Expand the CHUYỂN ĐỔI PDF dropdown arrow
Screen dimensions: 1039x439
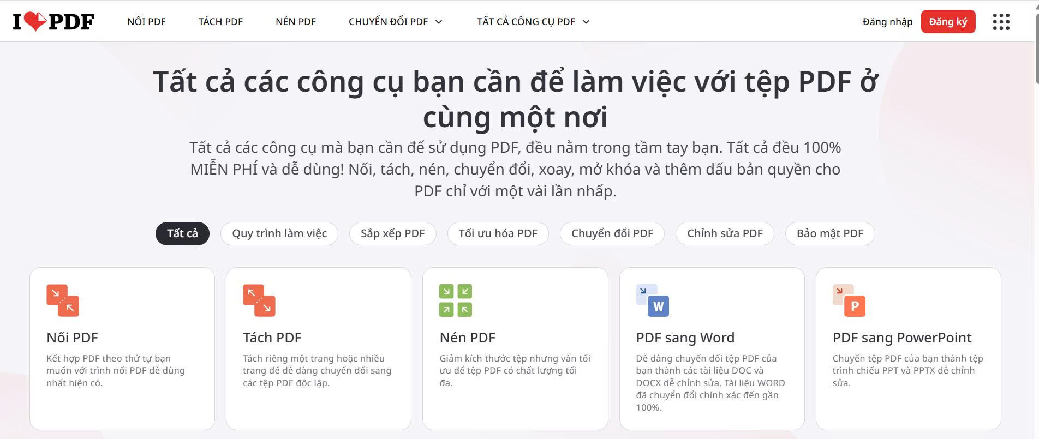(439, 22)
